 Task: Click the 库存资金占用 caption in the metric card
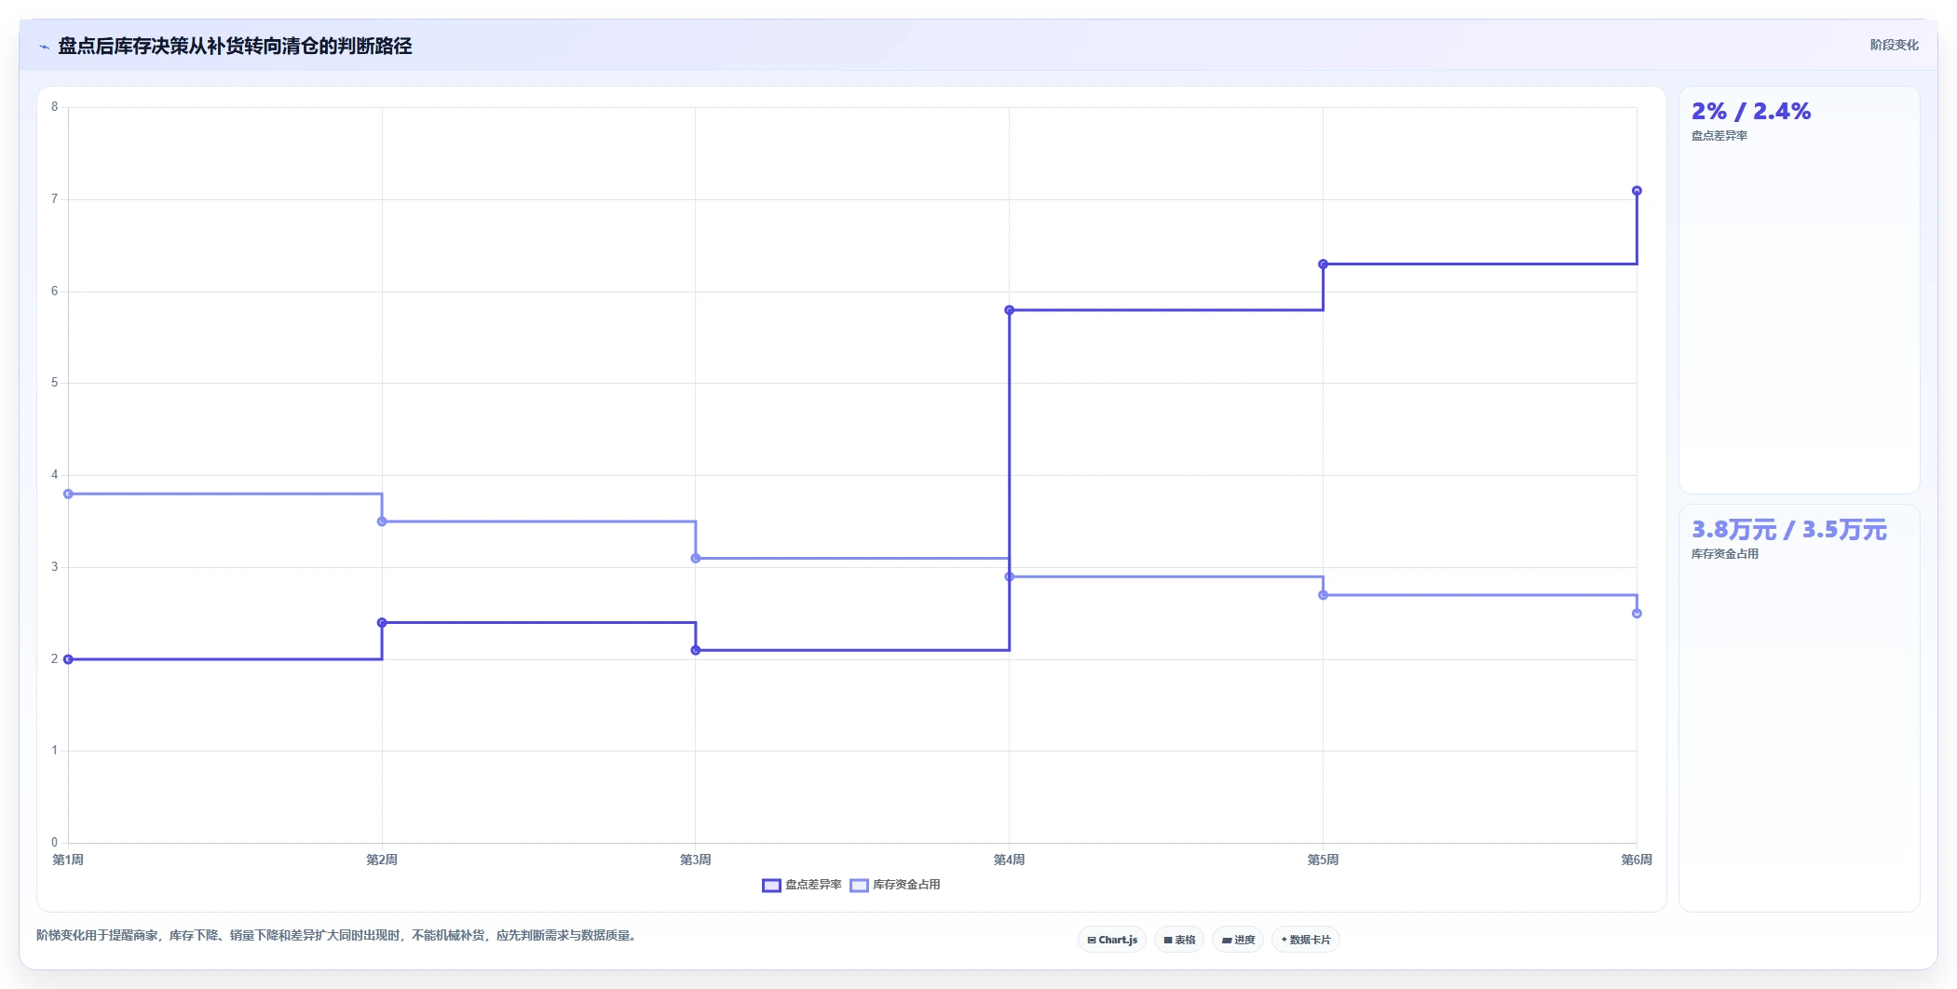tap(1725, 554)
